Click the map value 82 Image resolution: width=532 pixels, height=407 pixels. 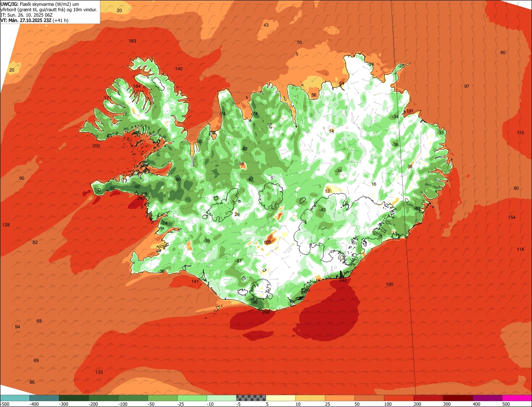pyautogui.click(x=35, y=242)
